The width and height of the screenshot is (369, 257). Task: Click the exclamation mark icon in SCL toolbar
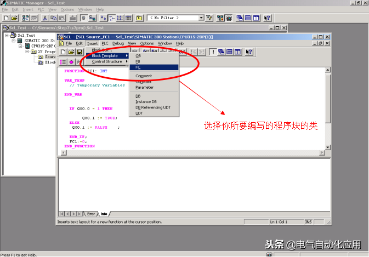pyautogui.click(x=213, y=52)
